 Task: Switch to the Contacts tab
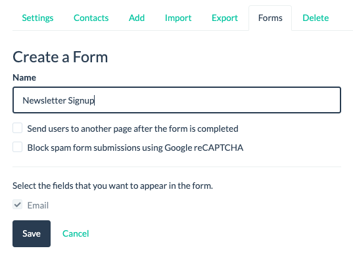pos(91,18)
